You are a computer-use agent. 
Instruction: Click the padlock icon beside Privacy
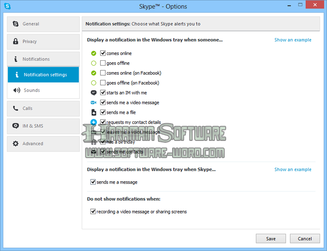tap(15, 41)
